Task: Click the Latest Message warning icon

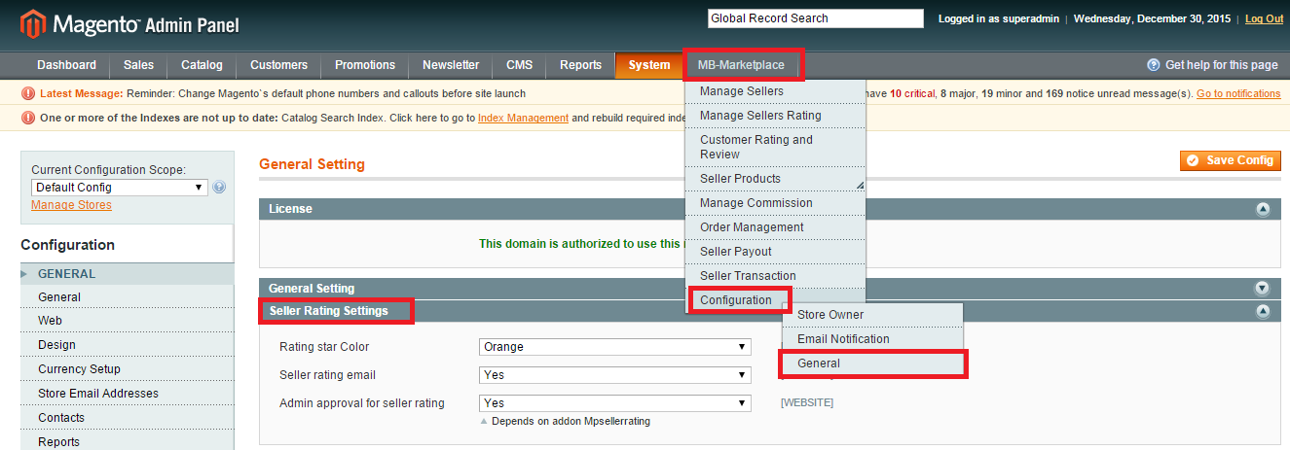Action: [x=28, y=94]
